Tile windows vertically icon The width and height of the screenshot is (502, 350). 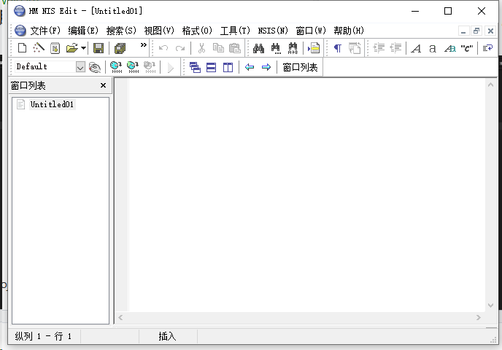click(x=228, y=67)
